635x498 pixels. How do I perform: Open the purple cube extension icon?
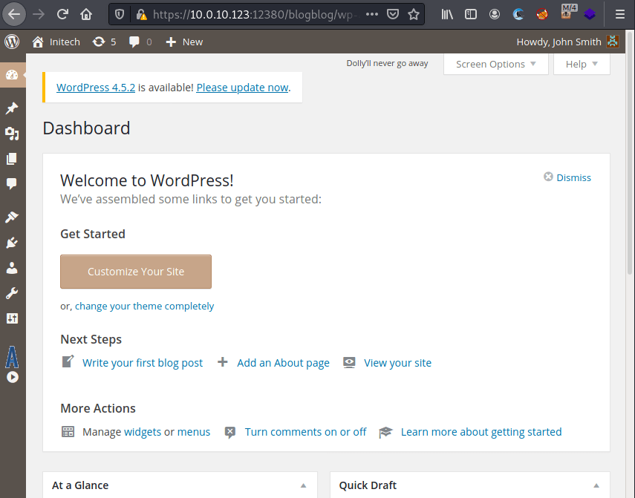tap(590, 15)
